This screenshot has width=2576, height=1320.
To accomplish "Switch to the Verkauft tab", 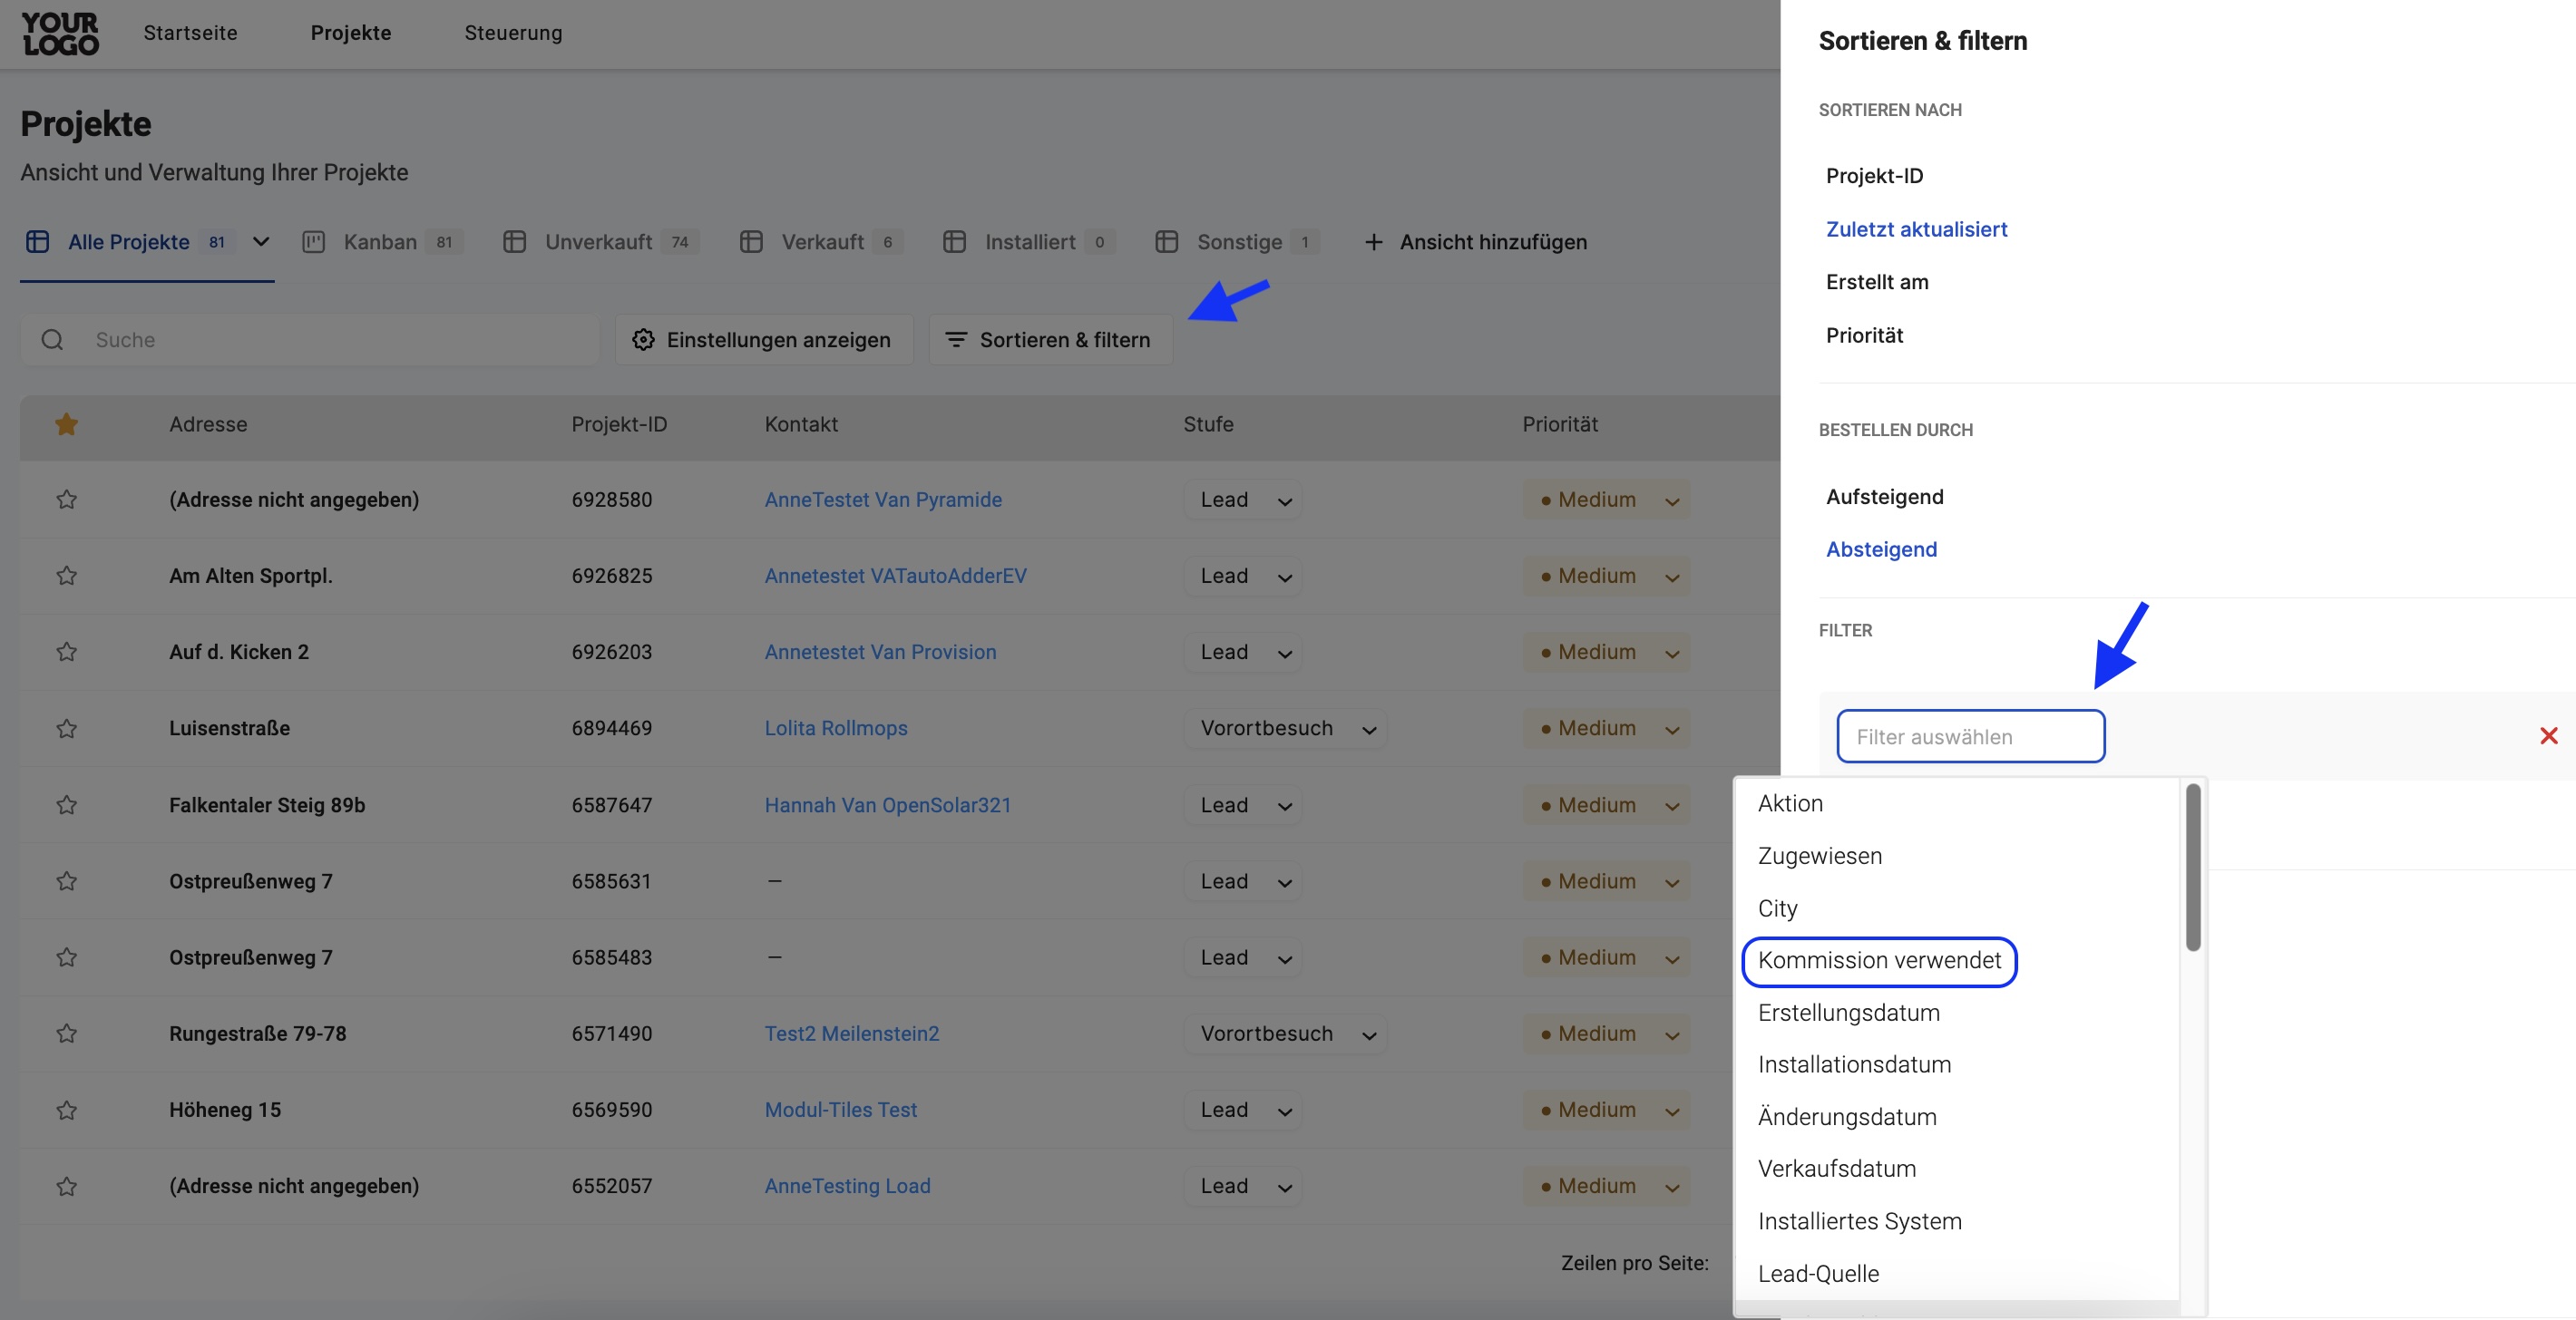I will pos(821,242).
